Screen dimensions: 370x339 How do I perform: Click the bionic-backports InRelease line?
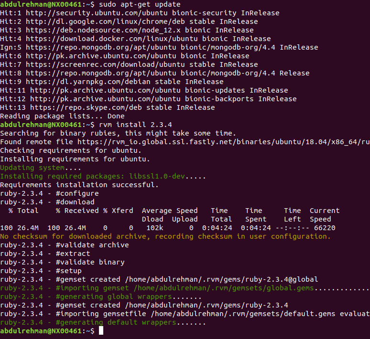tap(148, 99)
